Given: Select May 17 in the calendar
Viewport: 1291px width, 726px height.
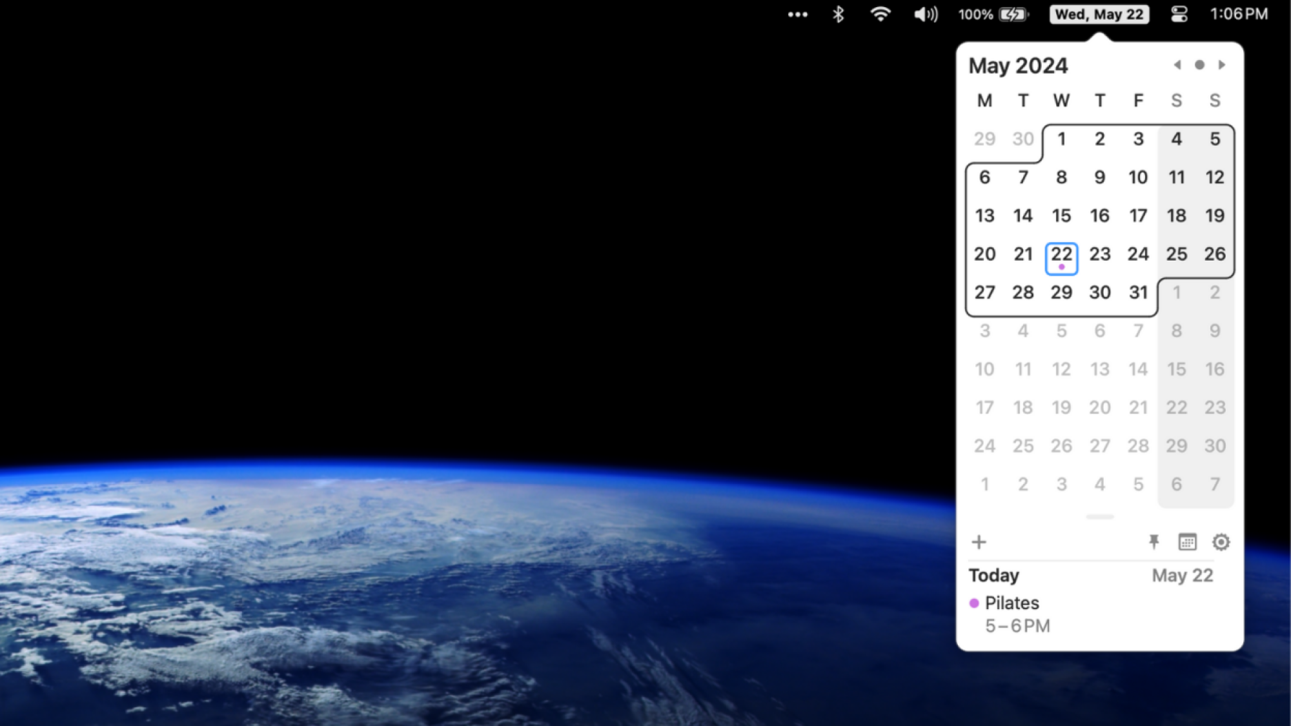Looking at the screenshot, I should 1138,216.
